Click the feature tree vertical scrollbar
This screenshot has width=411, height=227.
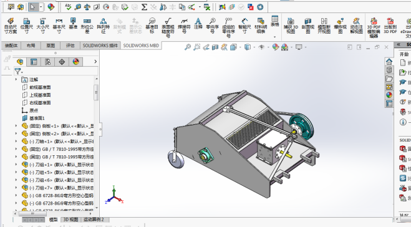(x=96, y=92)
